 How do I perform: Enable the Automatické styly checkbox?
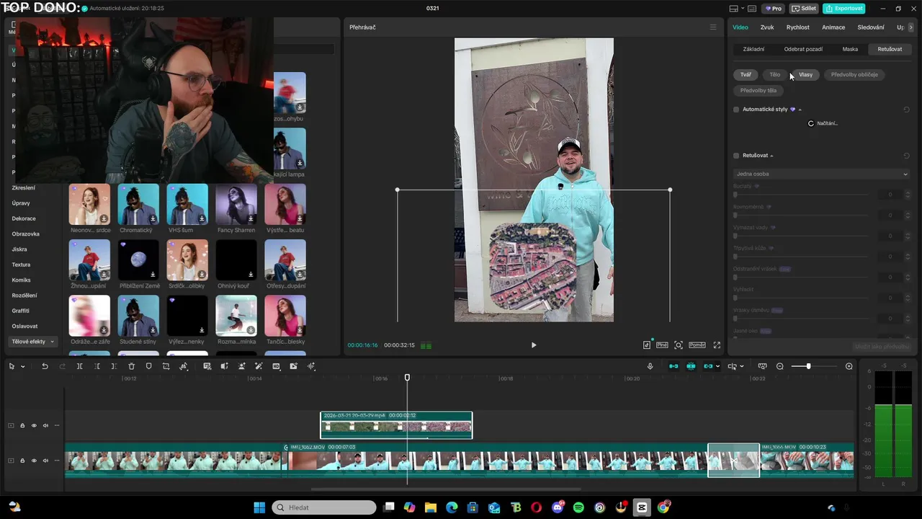pos(736,110)
